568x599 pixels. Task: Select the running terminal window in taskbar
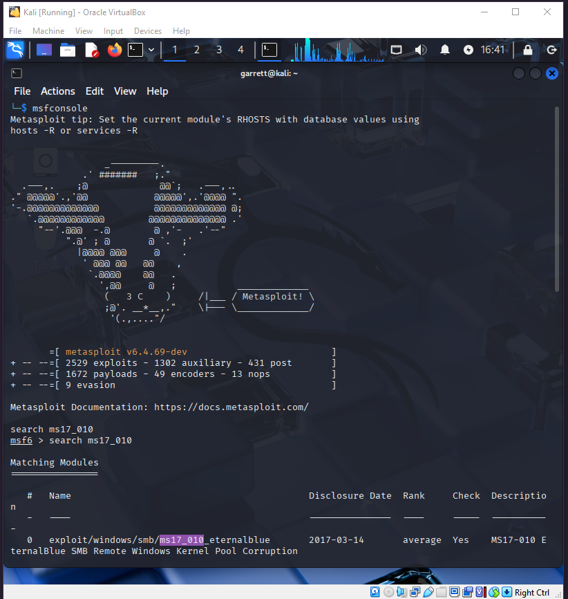click(269, 50)
